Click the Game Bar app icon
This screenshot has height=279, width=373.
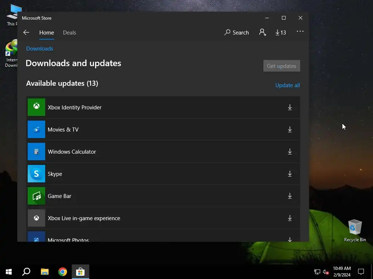(x=36, y=196)
